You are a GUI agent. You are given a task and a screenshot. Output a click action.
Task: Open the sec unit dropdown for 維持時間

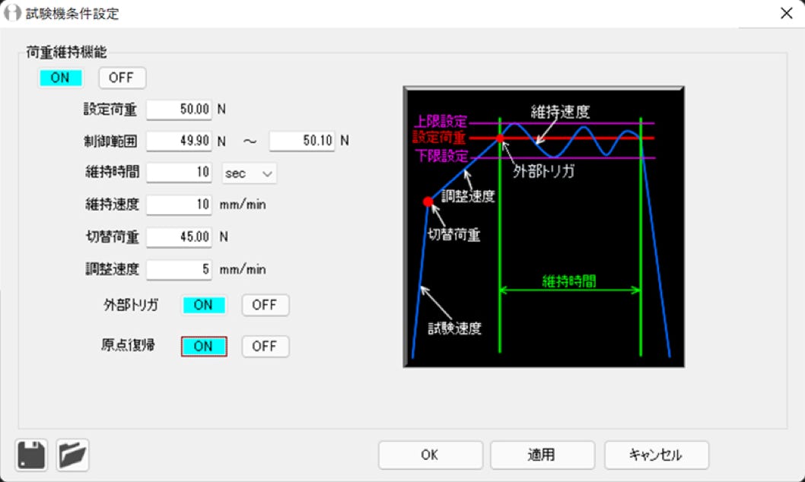click(x=249, y=173)
